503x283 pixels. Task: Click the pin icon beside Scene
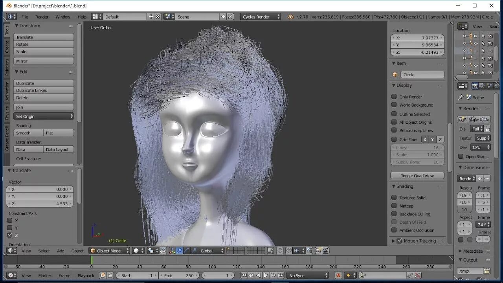(x=461, y=97)
